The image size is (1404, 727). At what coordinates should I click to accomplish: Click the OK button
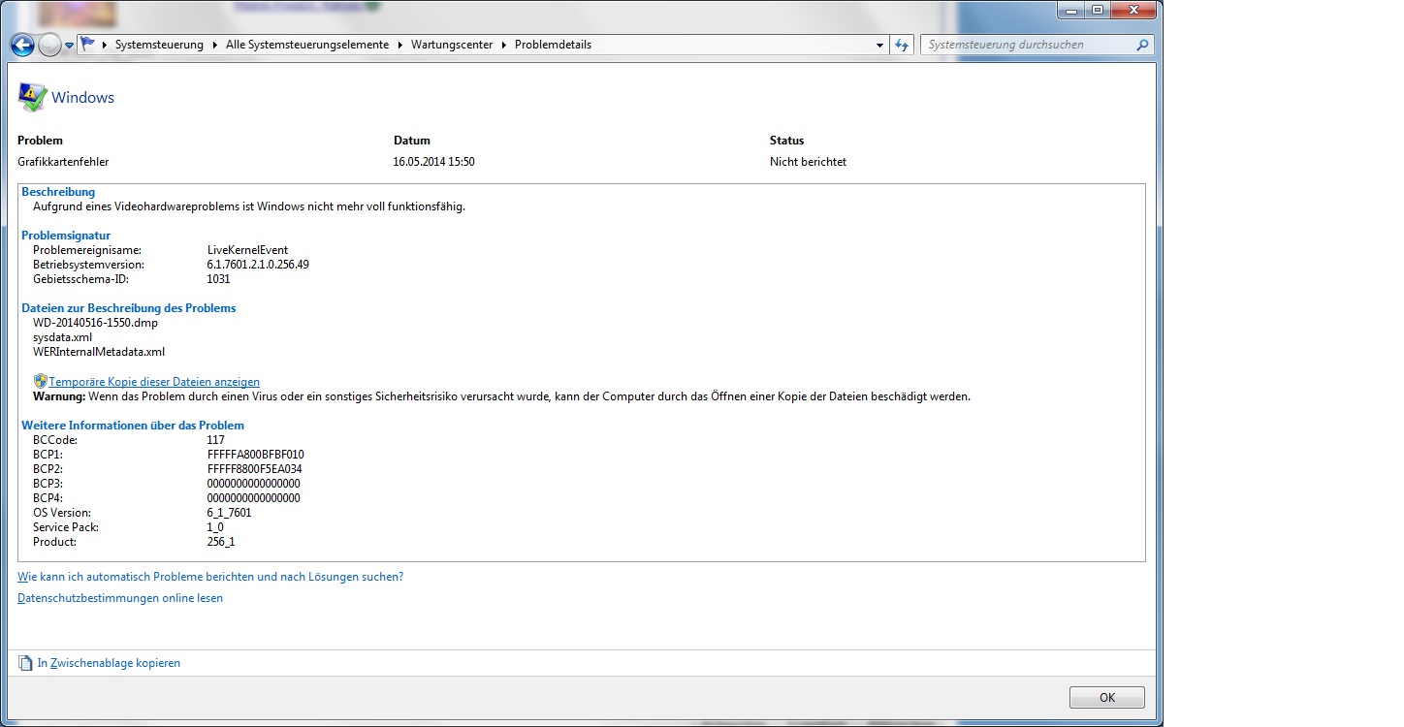[x=1107, y=697]
